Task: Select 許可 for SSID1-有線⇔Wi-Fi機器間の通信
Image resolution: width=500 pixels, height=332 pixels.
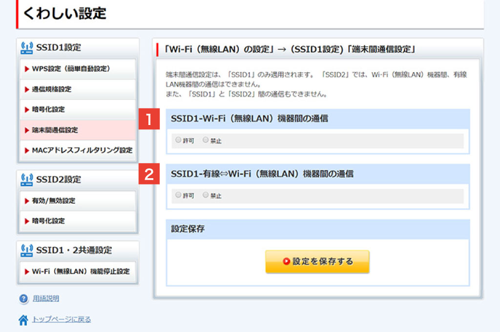Action: tap(178, 195)
